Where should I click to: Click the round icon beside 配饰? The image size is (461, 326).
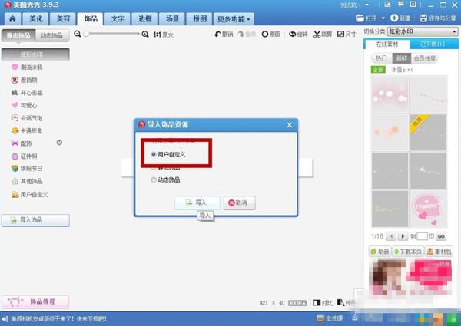coord(59,143)
